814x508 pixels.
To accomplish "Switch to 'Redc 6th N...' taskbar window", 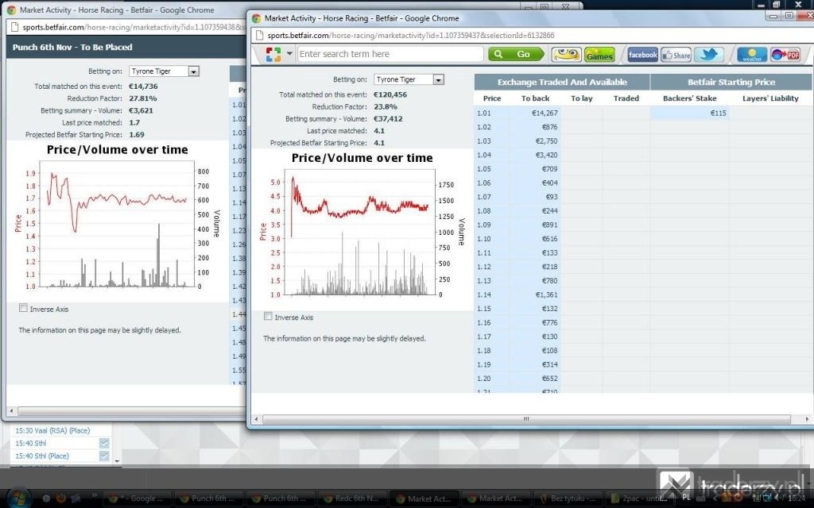I will click(352, 498).
